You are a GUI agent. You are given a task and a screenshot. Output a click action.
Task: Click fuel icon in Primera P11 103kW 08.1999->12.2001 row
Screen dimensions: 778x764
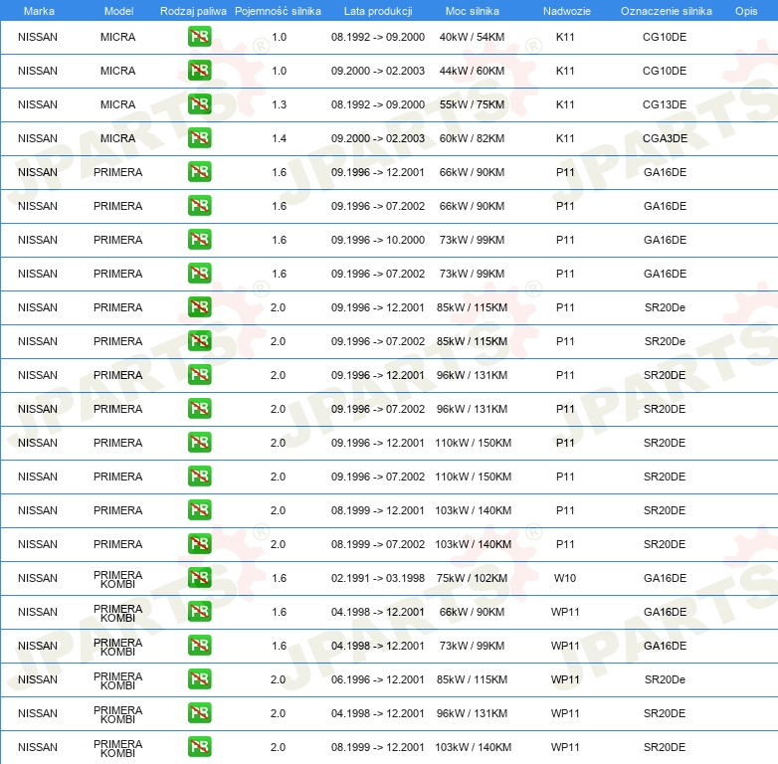199,510
